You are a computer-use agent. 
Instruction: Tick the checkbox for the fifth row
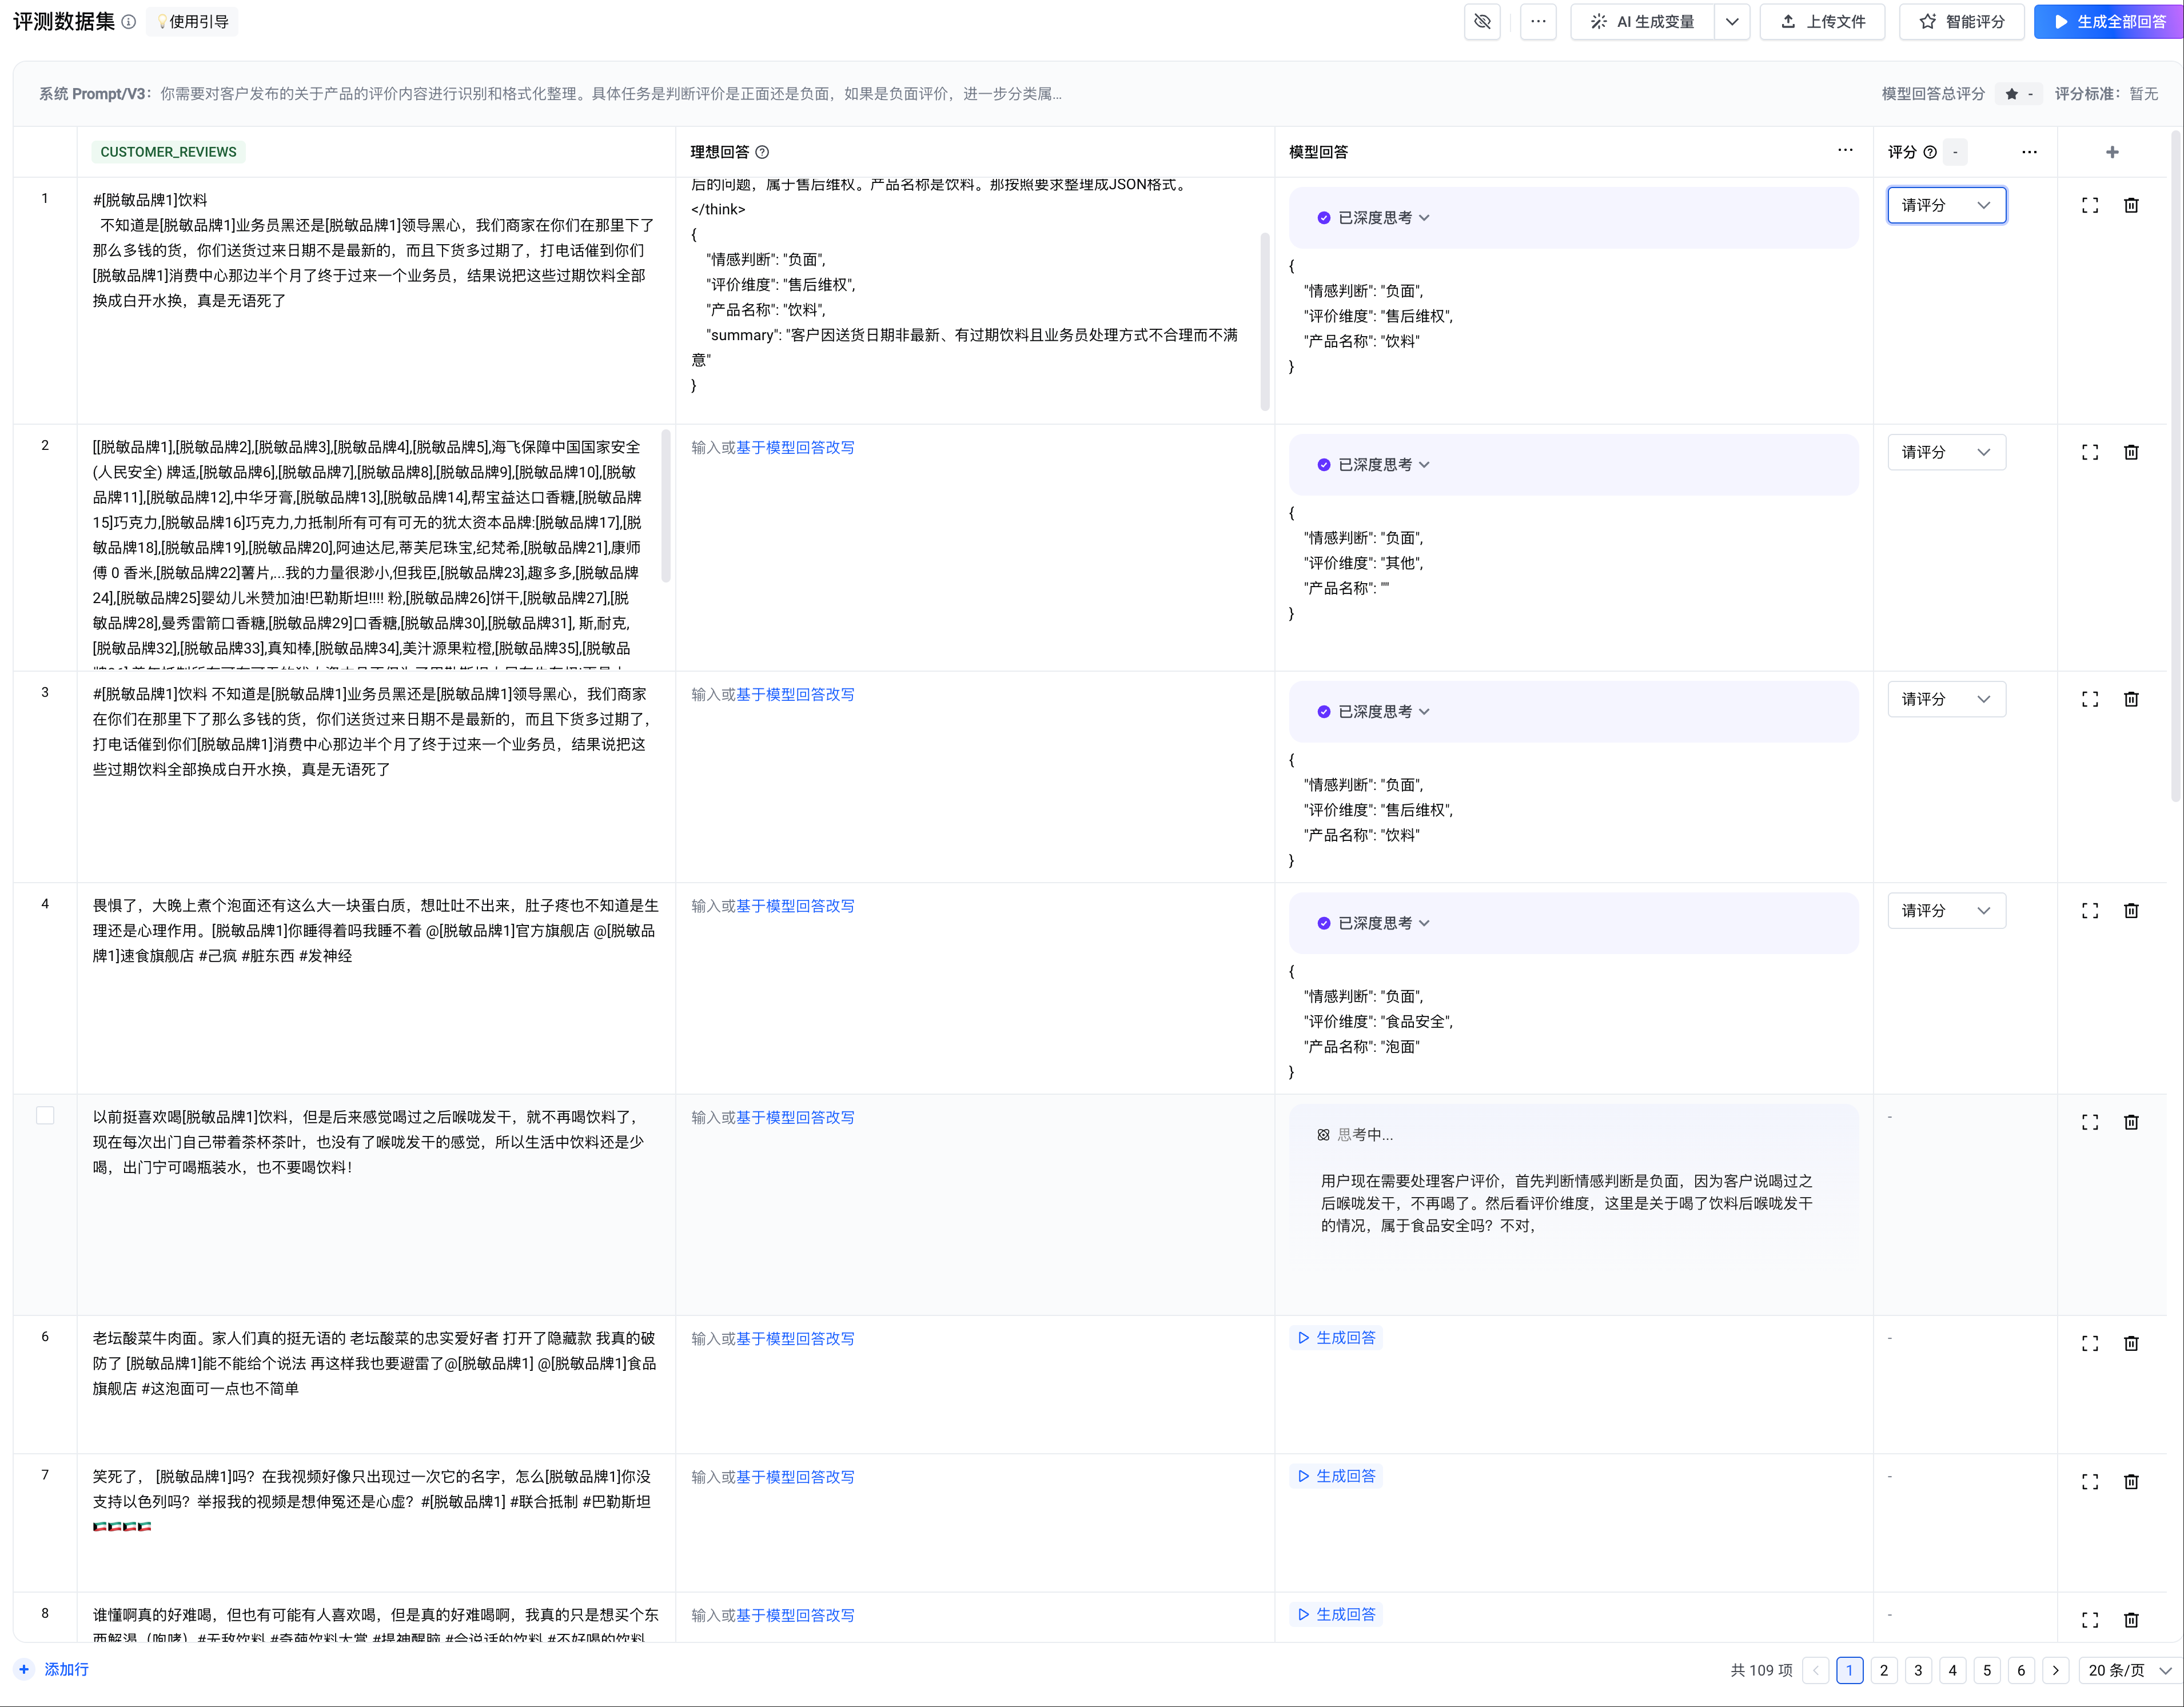pyautogui.click(x=45, y=1115)
